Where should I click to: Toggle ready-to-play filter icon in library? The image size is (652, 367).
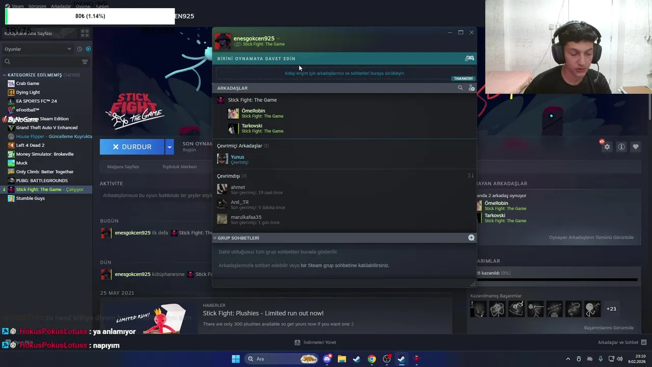(88, 49)
